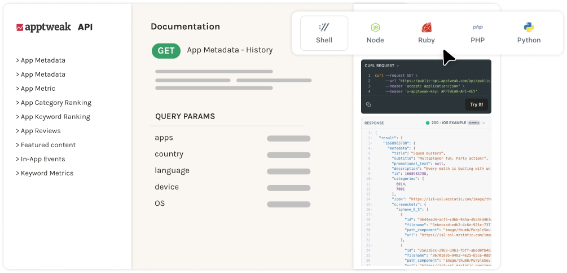Choose the Ruby language tab
This screenshot has height=273, width=567.
tap(427, 33)
